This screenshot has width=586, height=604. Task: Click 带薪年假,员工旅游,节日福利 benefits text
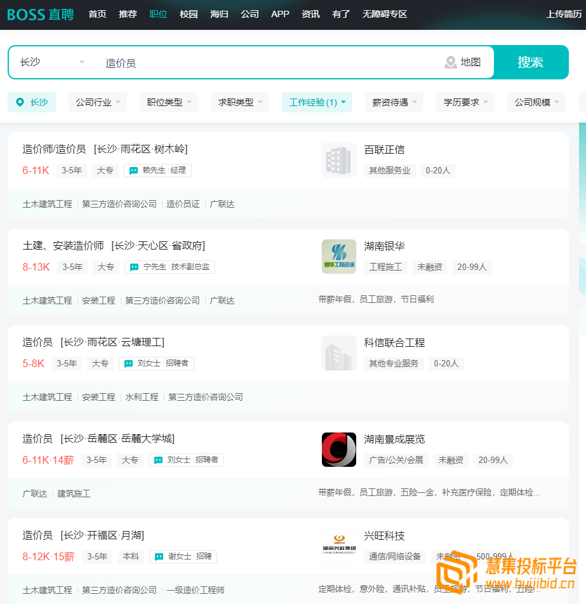[x=376, y=299]
